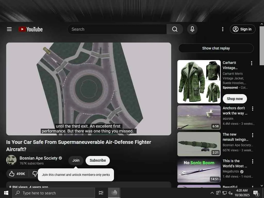Open the YouTube hamburger guide menu
The height and width of the screenshot is (198, 264).
point(9,29)
